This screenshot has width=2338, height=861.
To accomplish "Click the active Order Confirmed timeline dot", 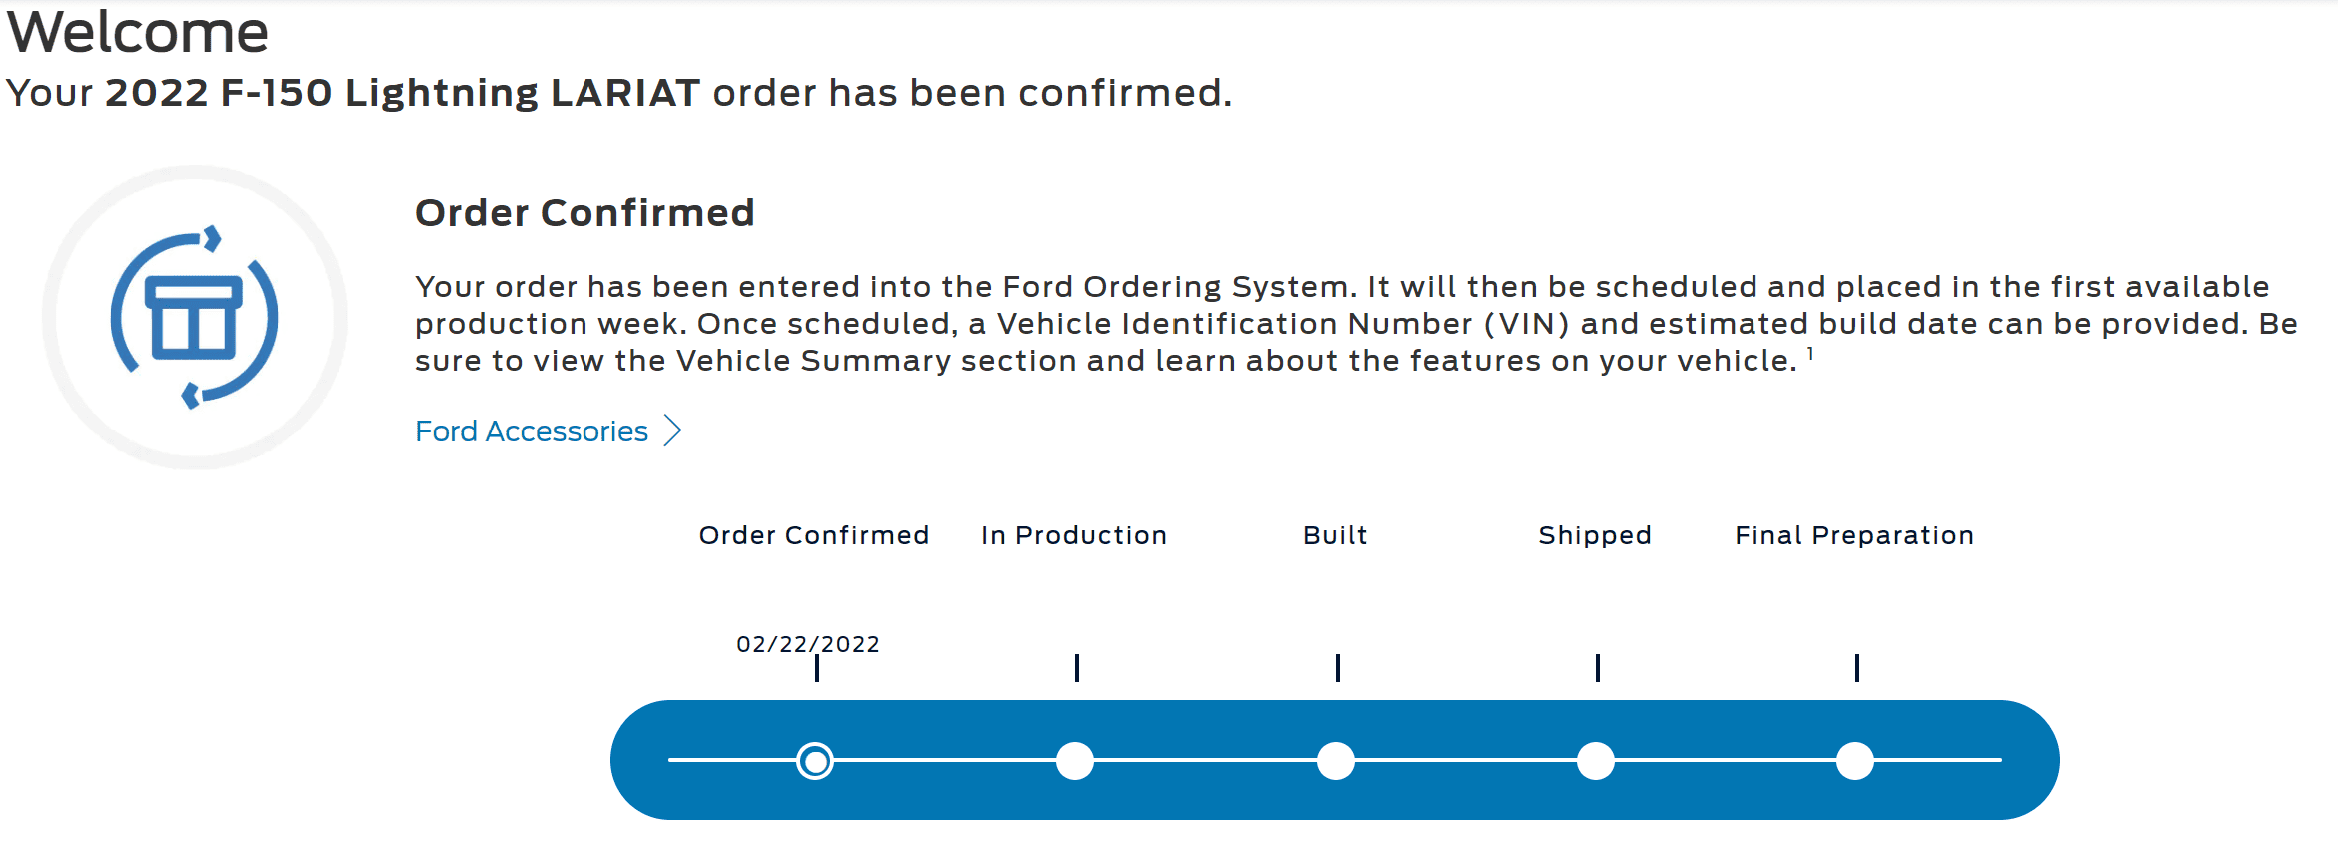I will tap(815, 761).
